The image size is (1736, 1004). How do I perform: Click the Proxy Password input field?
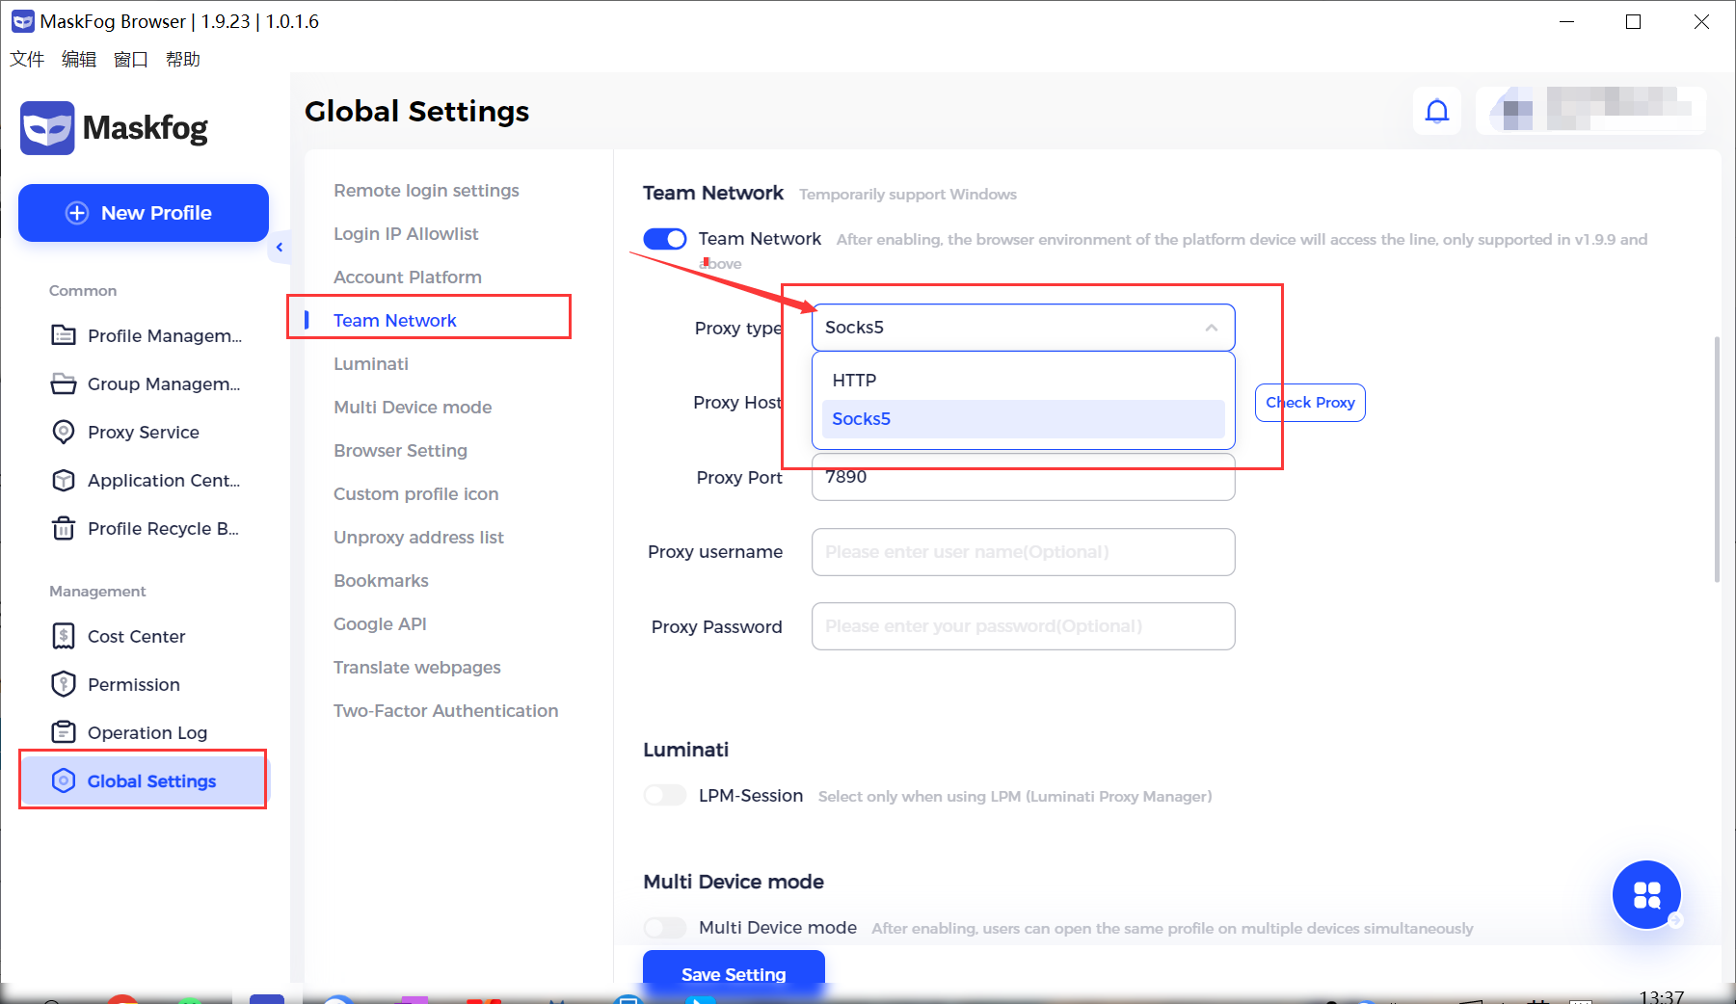[1024, 626]
